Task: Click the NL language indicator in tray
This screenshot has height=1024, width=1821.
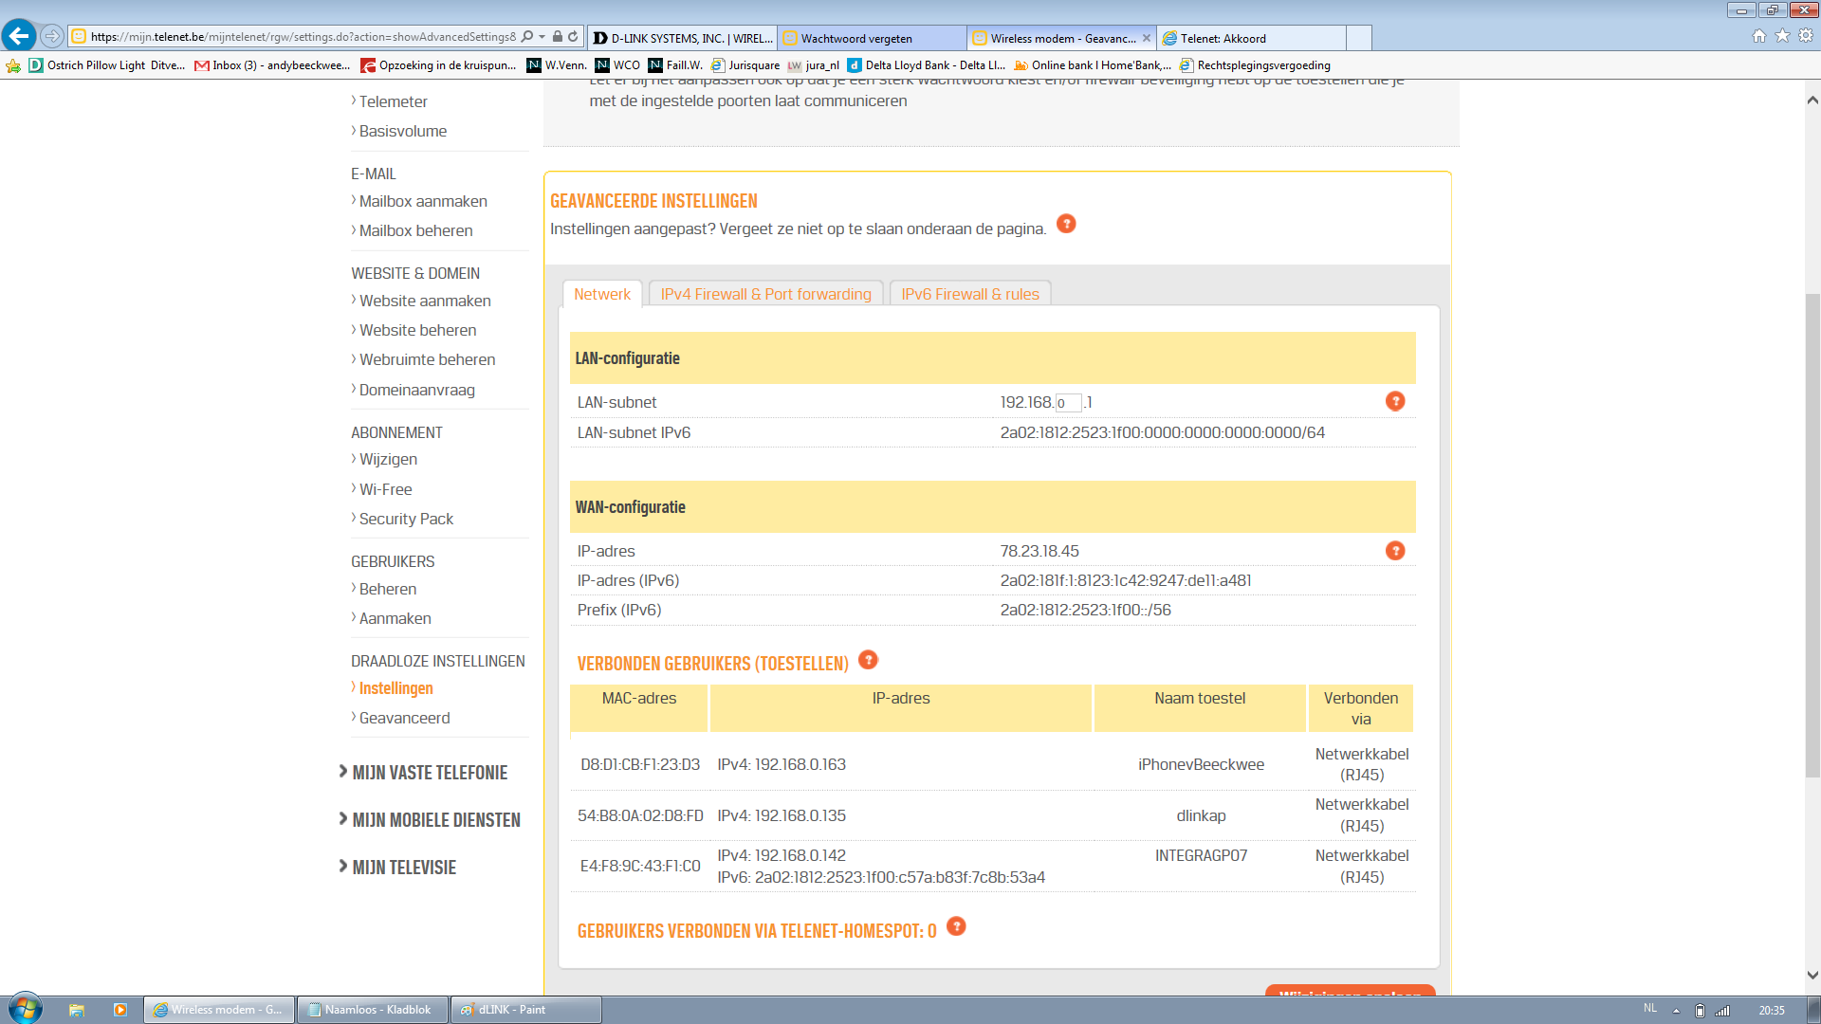Action: pyautogui.click(x=1650, y=1008)
